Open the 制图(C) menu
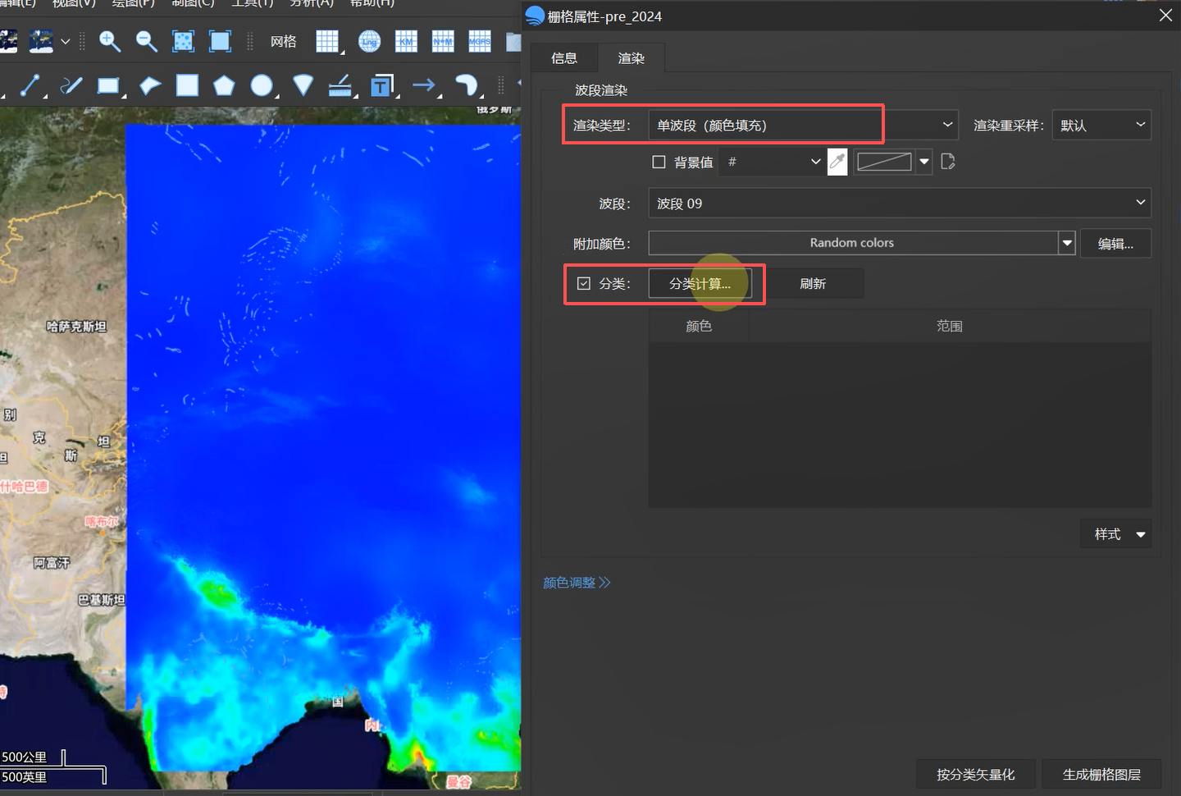 coord(193,3)
